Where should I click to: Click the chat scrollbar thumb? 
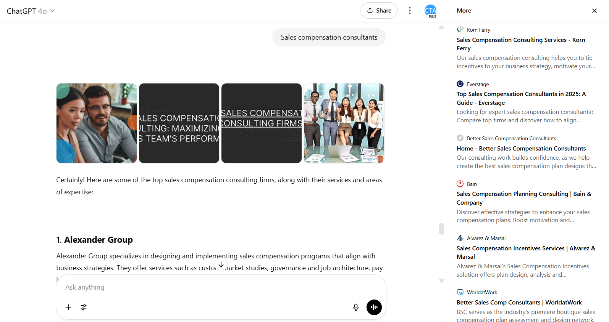point(441,229)
